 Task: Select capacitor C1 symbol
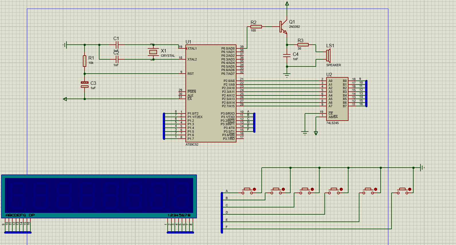[x=117, y=45]
